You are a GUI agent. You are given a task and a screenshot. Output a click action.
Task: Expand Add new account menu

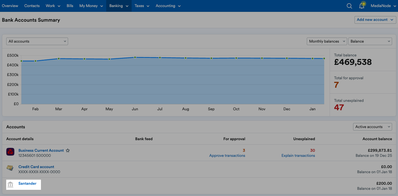click(375, 20)
